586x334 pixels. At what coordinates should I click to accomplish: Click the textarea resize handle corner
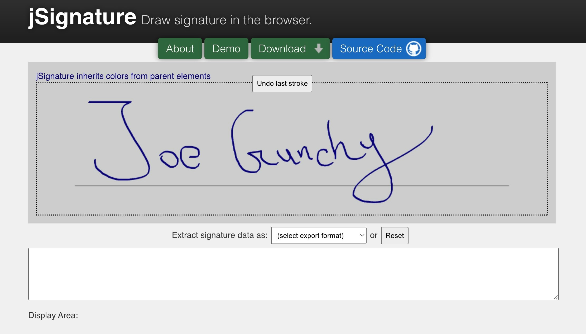point(556,297)
